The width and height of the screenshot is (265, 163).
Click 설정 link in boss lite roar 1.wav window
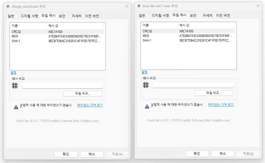coord(144,72)
